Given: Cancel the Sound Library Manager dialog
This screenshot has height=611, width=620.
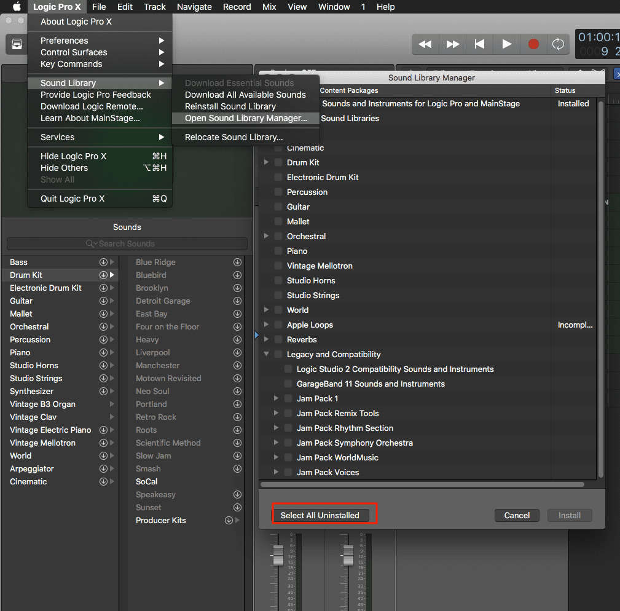Looking at the screenshot, I should tap(517, 515).
